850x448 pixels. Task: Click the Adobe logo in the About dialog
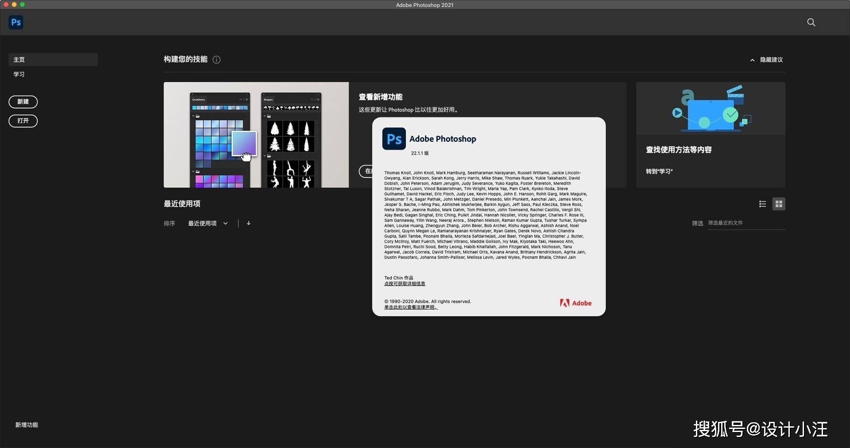coord(576,303)
